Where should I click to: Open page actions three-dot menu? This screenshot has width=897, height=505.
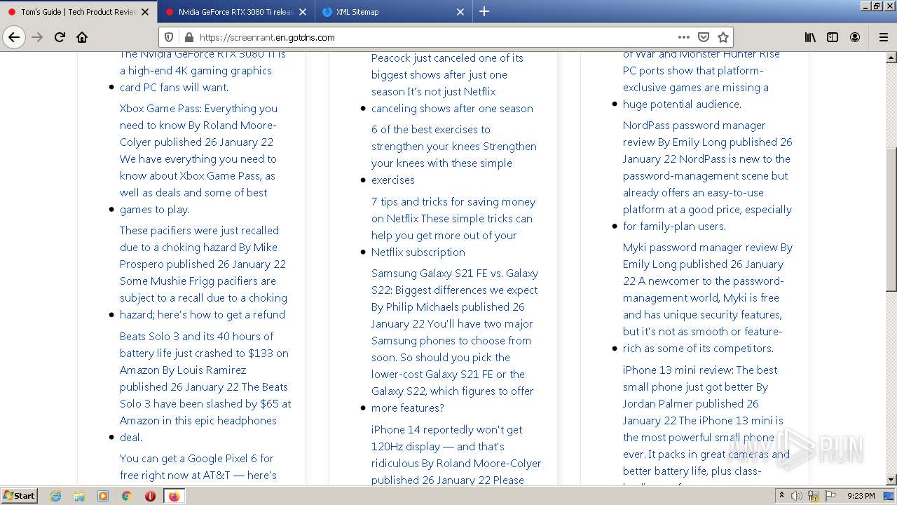pos(683,37)
